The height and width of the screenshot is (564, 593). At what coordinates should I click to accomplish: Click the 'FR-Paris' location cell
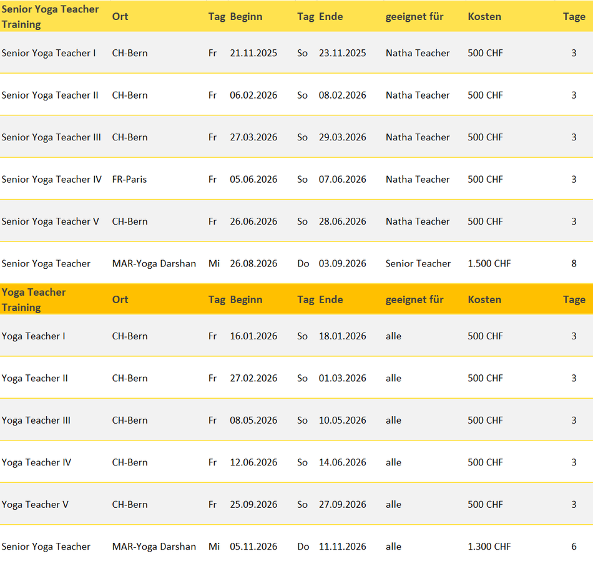129,180
